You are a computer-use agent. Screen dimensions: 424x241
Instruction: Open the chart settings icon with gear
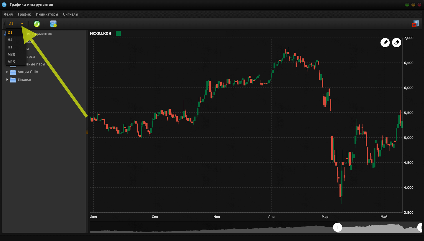[53, 24]
